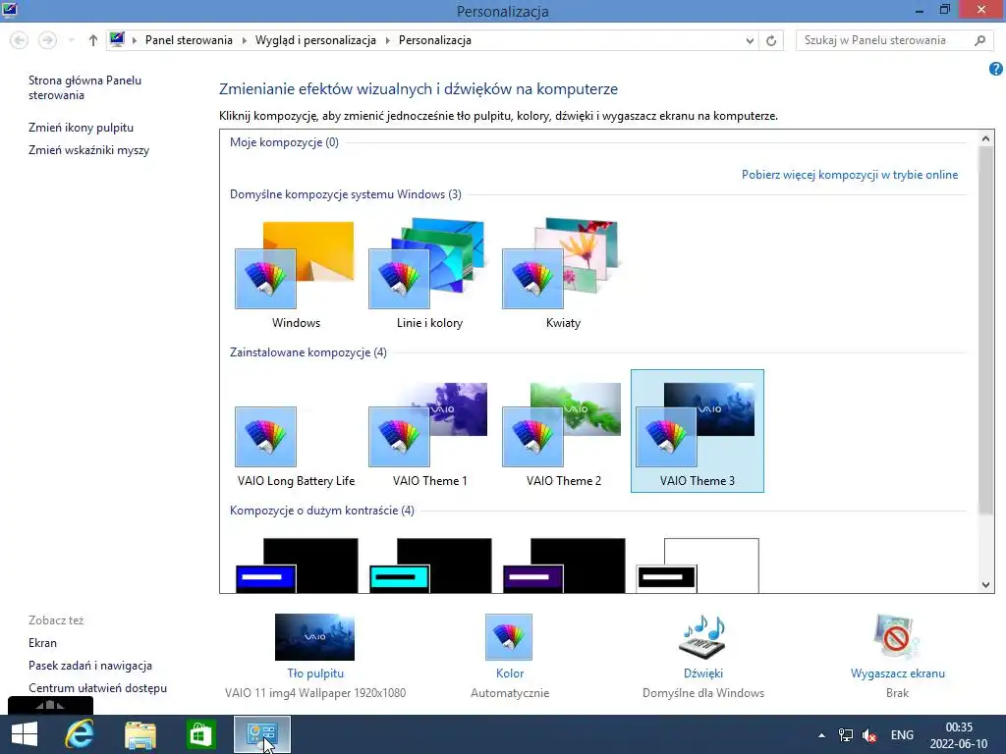Image resolution: width=1006 pixels, height=754 pixels.
Task: Click the Personalizacja breadcrumb
Action: click(435, 40)
